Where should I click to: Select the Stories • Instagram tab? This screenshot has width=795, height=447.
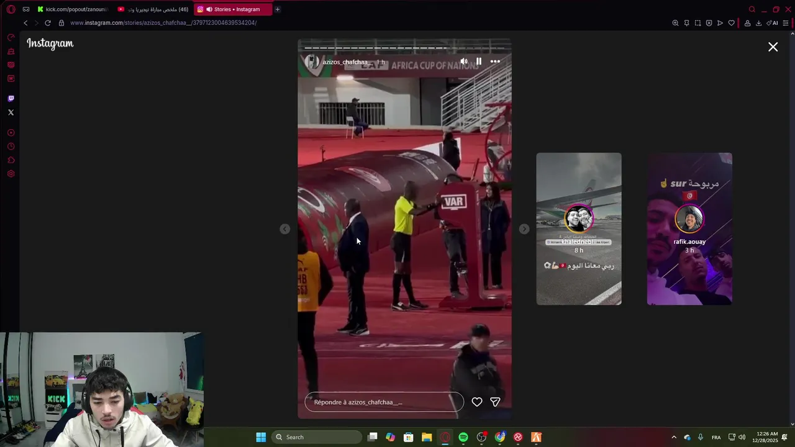233,9
